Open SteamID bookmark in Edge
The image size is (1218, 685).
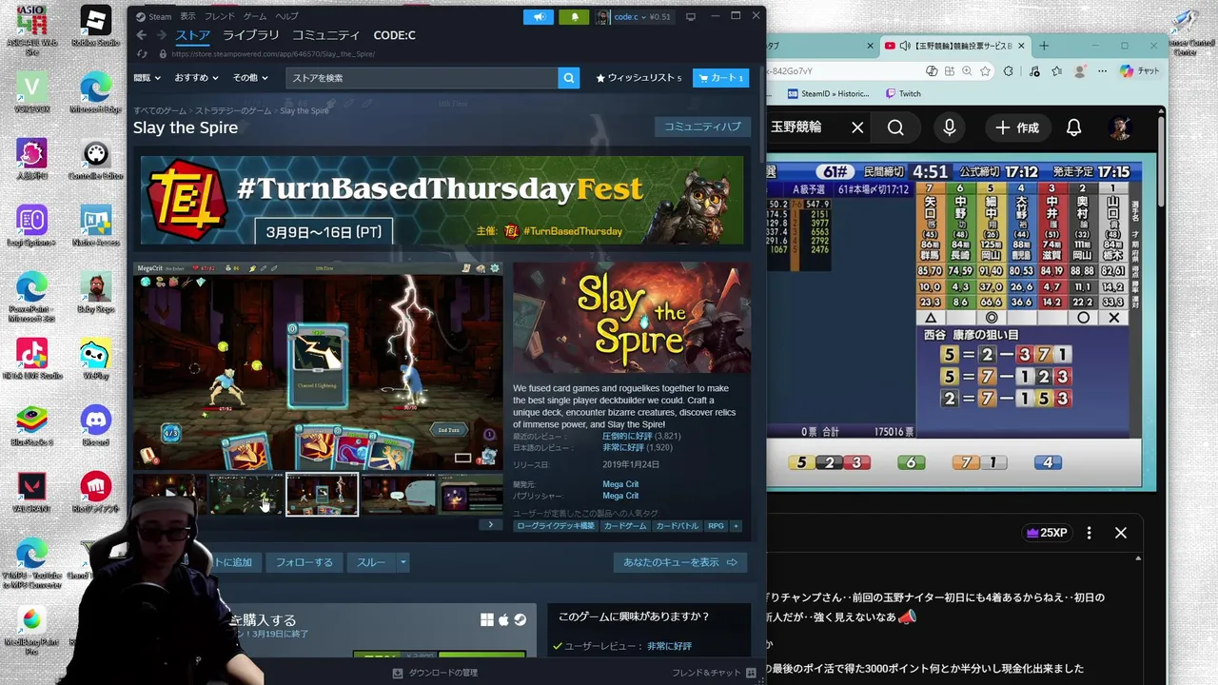click(828, 93)
